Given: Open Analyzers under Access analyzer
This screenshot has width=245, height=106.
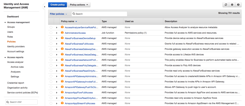Looking at the screenshot, I should click(x=16, y=72).
